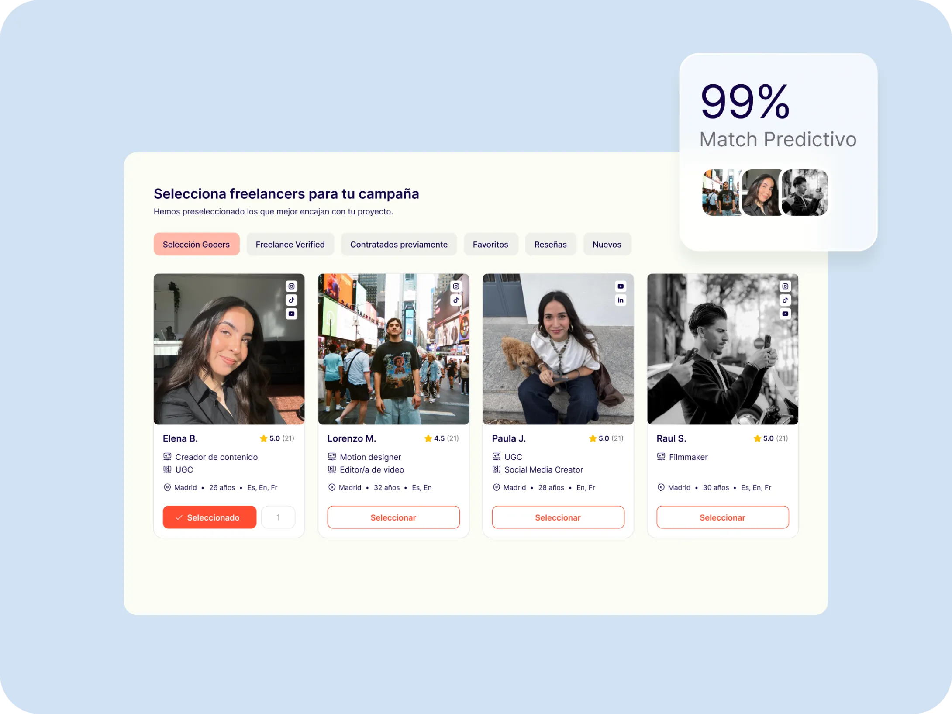Open Elena B.'s TikTok icon
Screen dimensions: 952x714
tap(291, 300)
